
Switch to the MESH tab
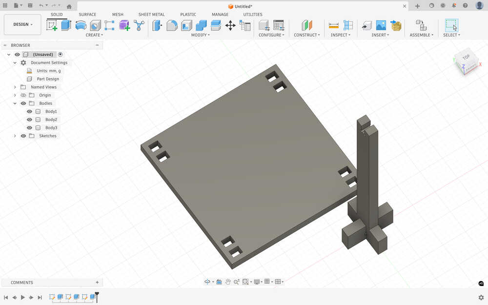118,14
